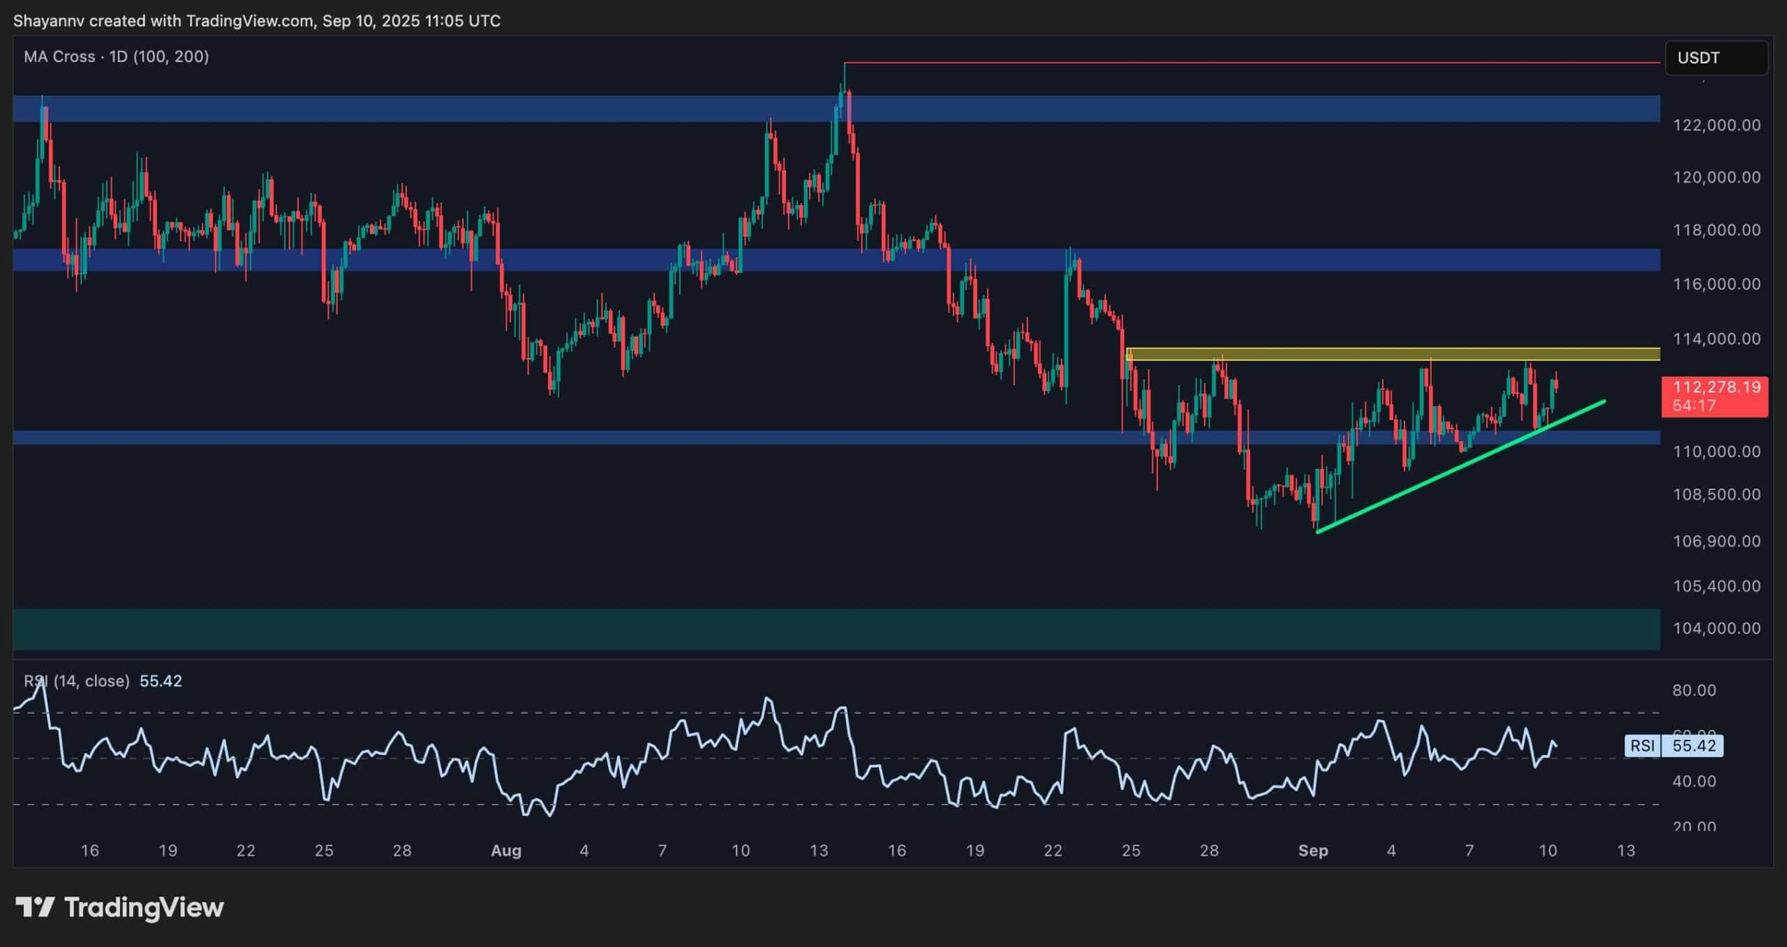The image size is (1787, 947).
Task: Click the RSI legend value 55.42
Action: click(161, 681)
